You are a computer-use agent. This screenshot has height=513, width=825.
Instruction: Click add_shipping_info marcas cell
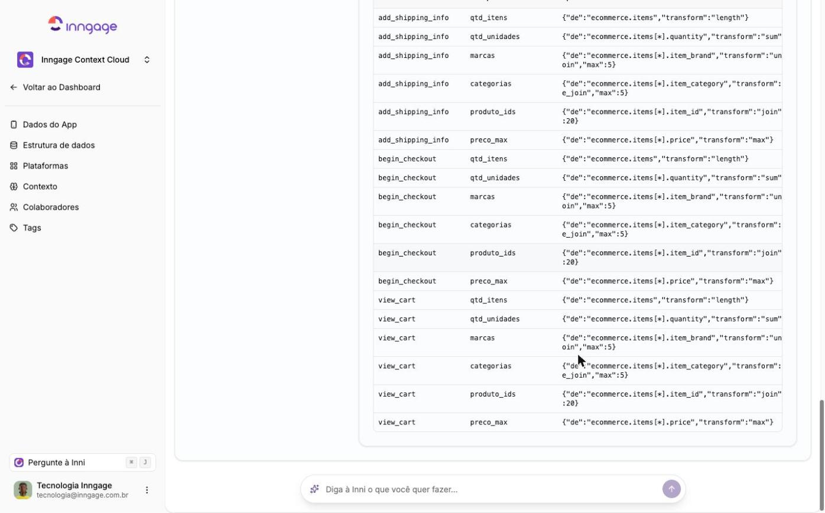pyautogui.click(x=483, y=56)
